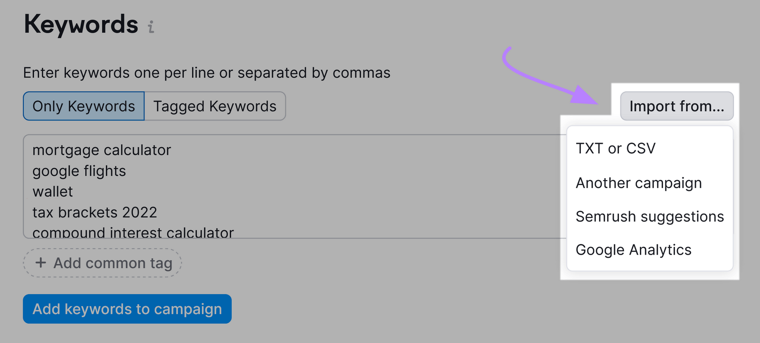This screenshot has width=760, height=343.
Task: Click the Add keywords to campaign button
Action: coord(127,309)
